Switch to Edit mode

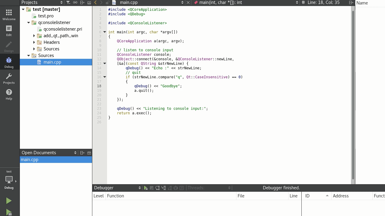9,30
